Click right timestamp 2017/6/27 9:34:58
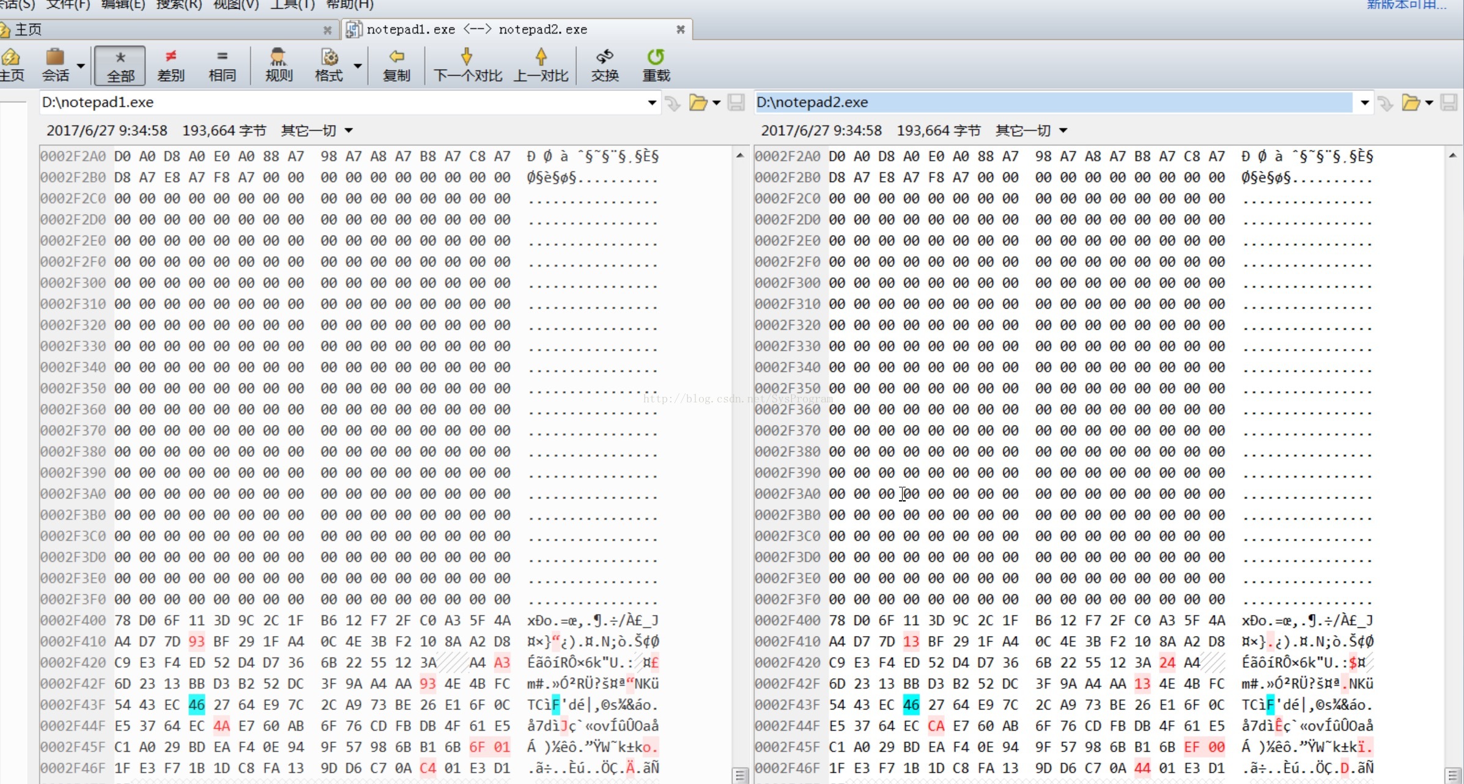The height and width of the screenshot is (784, 1464). pos(821,130)
